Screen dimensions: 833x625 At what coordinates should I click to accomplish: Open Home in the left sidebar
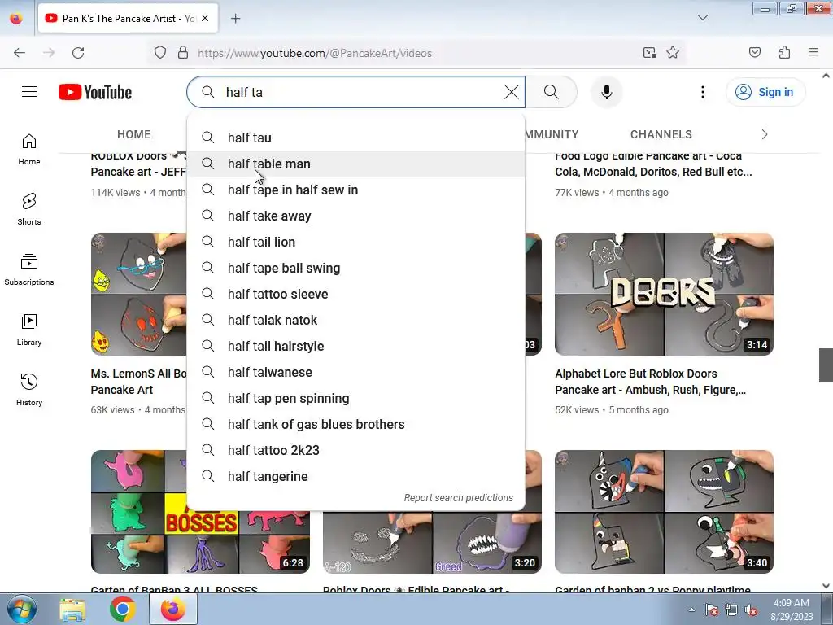(x=29, y=150)
